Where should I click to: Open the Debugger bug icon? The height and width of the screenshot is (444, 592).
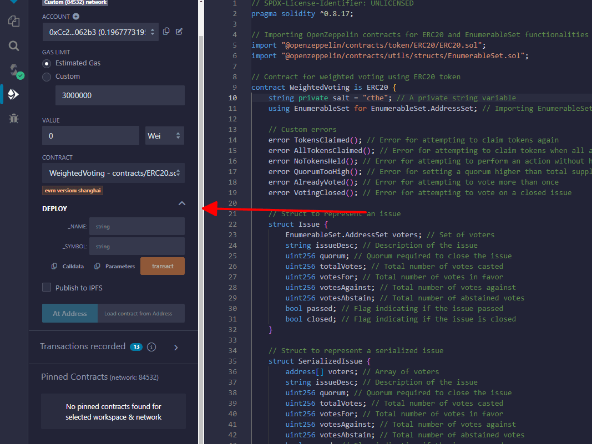[x=14, y=119]
